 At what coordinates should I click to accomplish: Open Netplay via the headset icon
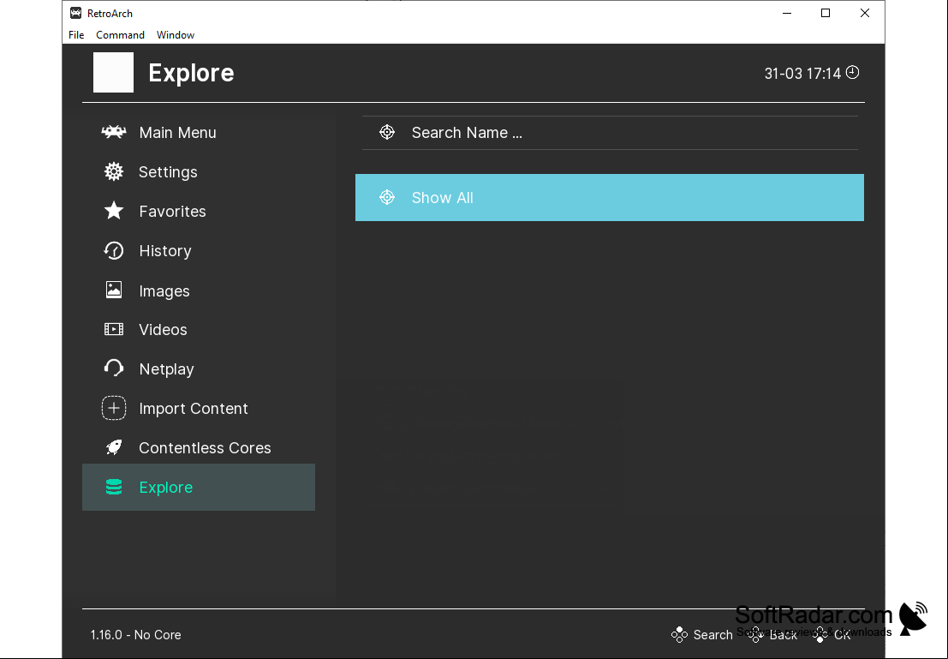(114, 368)
